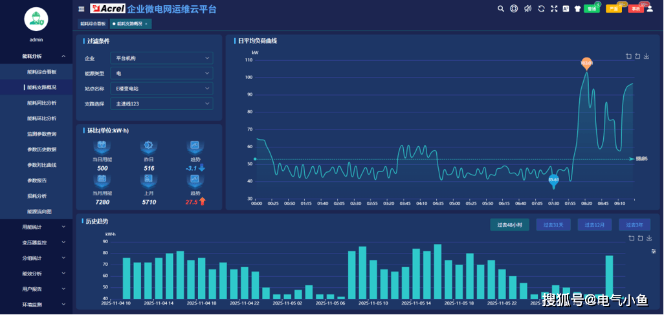Open the green 普通 alarm badge
This screenshot has width=664, height=315.
coord(592,8)
